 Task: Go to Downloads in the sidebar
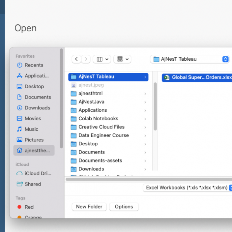[37, 108]
